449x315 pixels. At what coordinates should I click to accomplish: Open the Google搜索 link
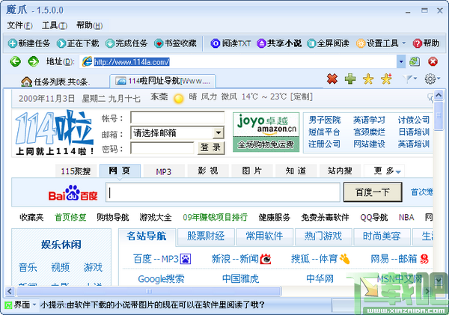[x=161, y=278]
